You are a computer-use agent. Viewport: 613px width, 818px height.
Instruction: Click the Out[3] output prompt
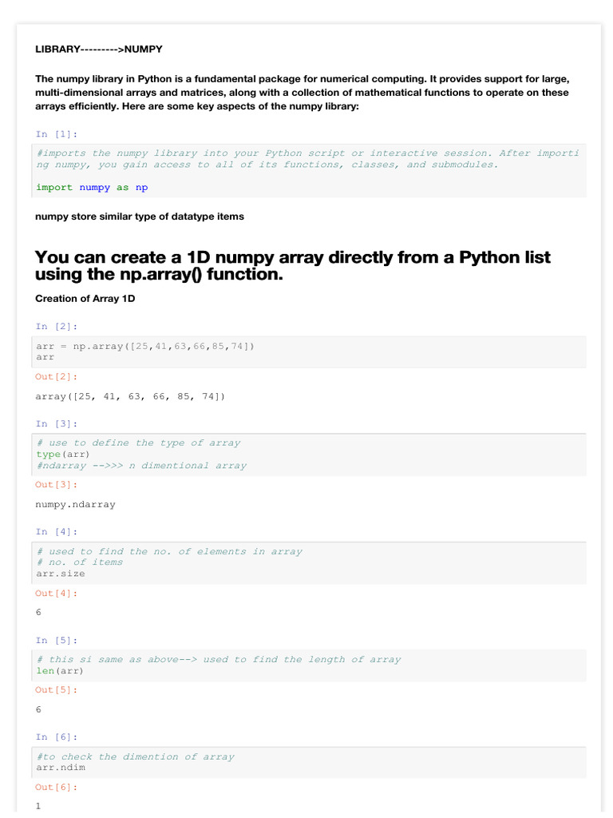(57, 485)
